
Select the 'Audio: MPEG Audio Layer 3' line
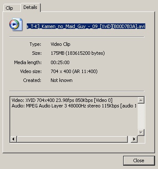pos(74,106)
